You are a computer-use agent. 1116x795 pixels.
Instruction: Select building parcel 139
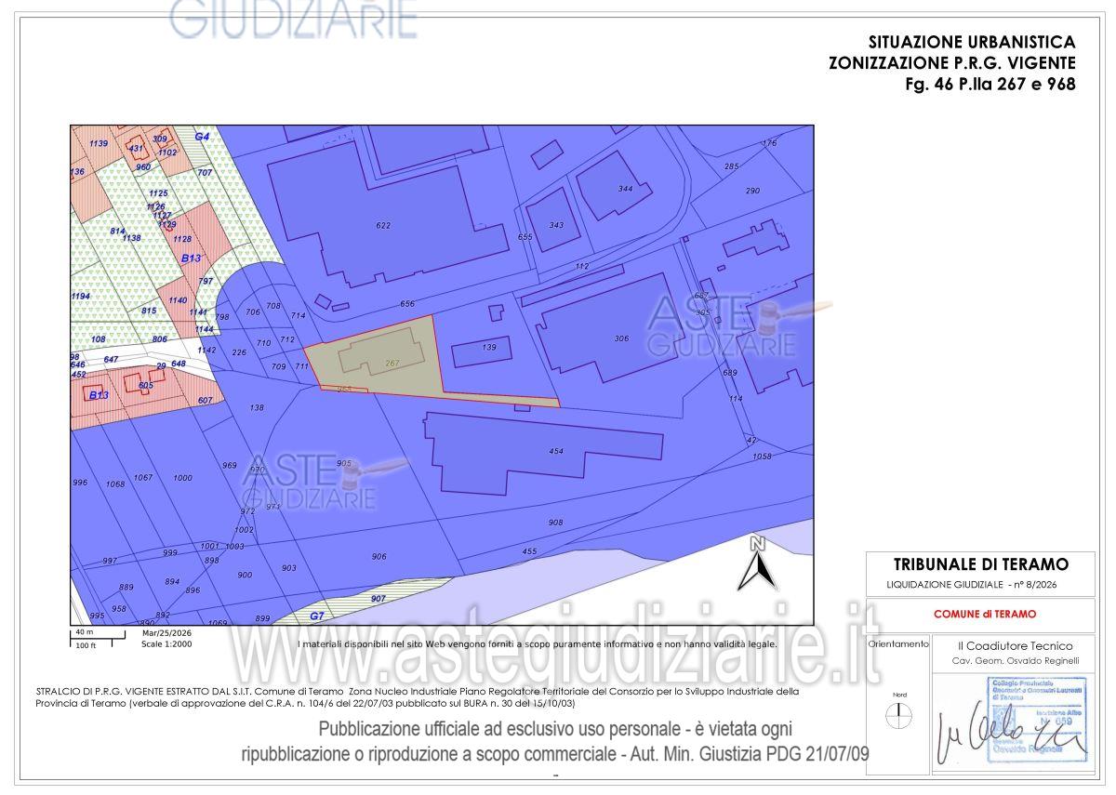489,347
